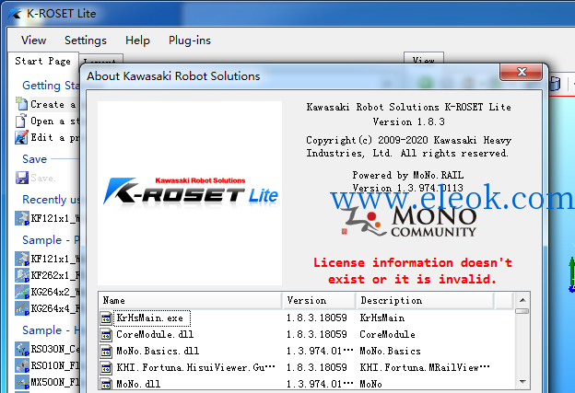Open the Help menu
The width and height of the screenshot is (575, 393).
pyautogui.click(x=137, y=40)
